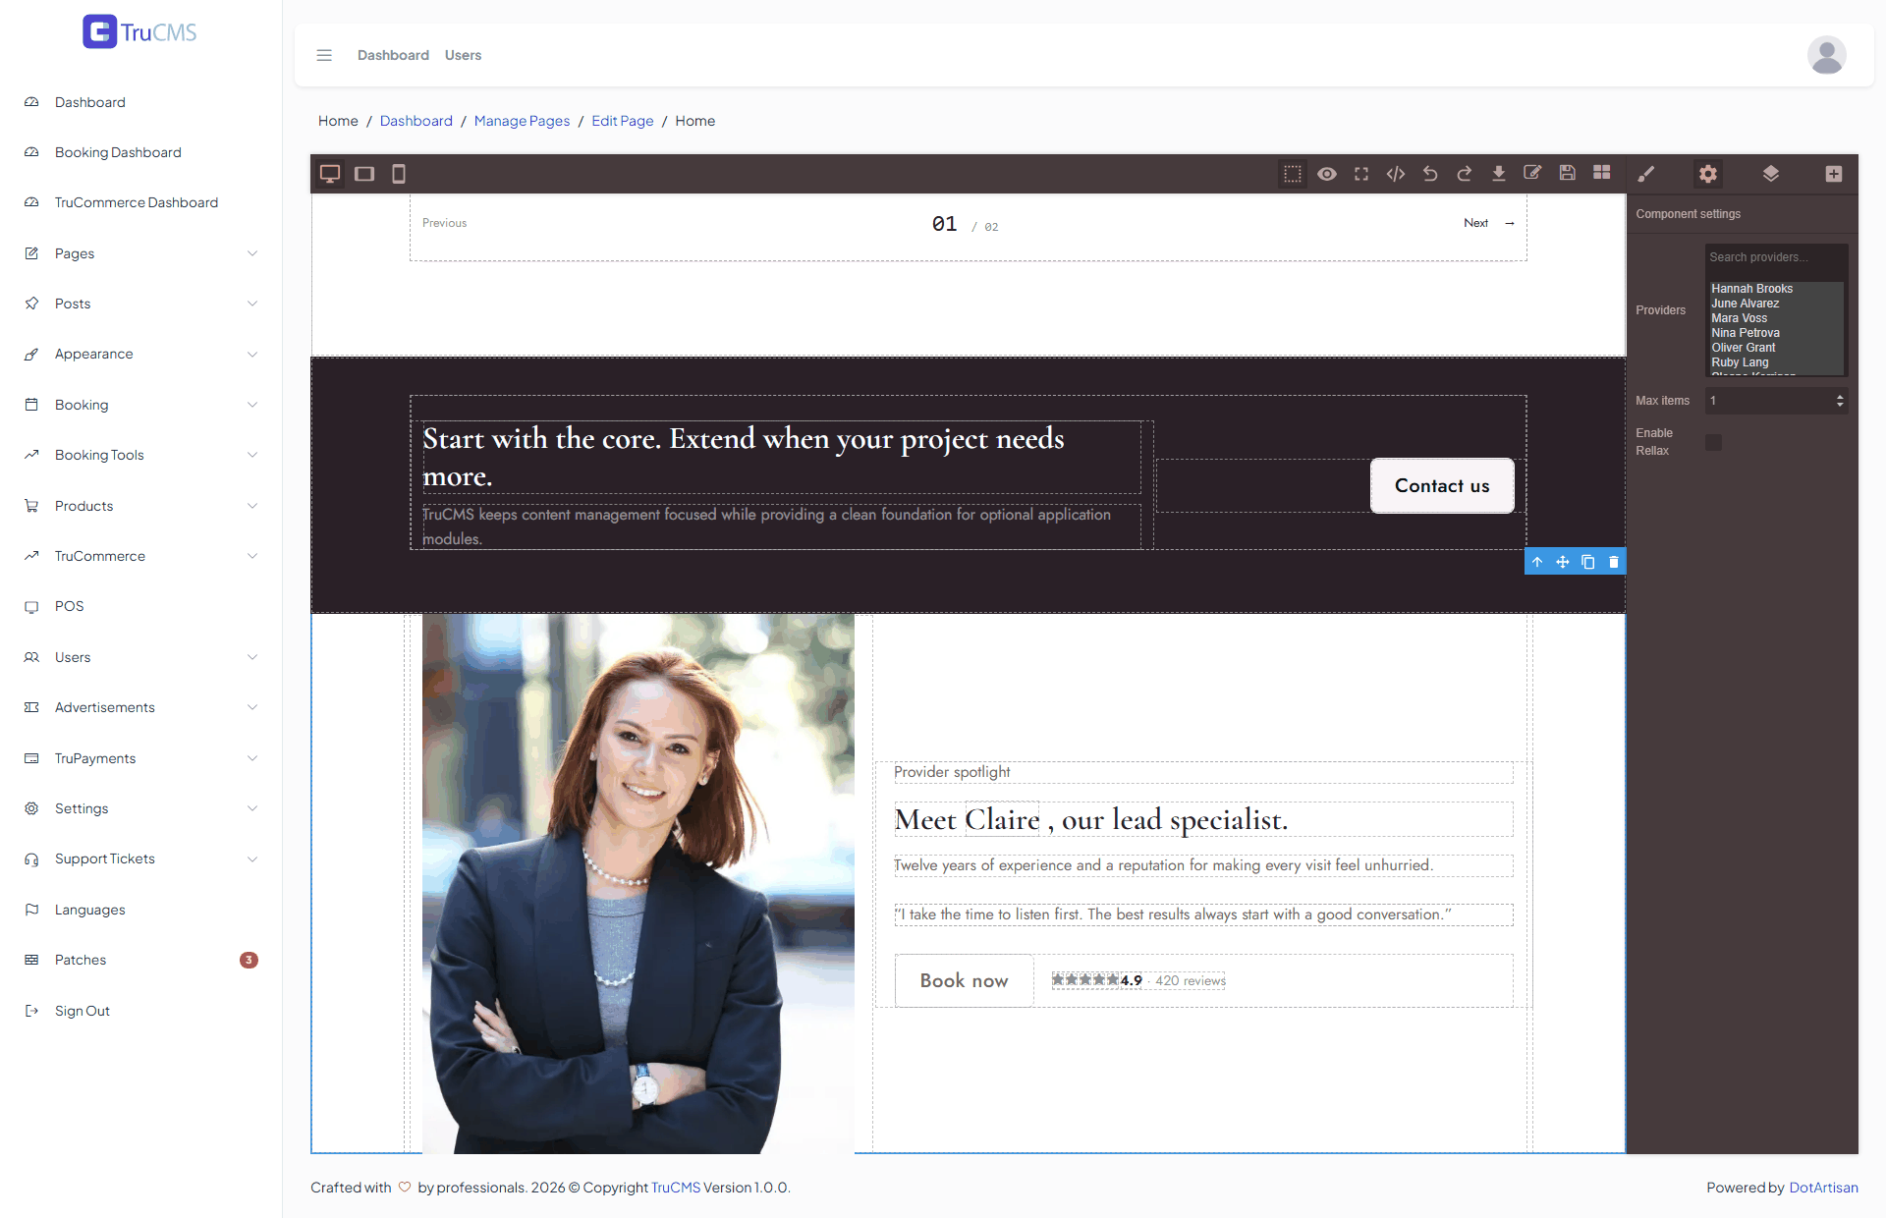The height and width of the screenshot is (1218, 1886).
Task: Open Booking Dashboard in the sidebar
Action: [140, 152]
